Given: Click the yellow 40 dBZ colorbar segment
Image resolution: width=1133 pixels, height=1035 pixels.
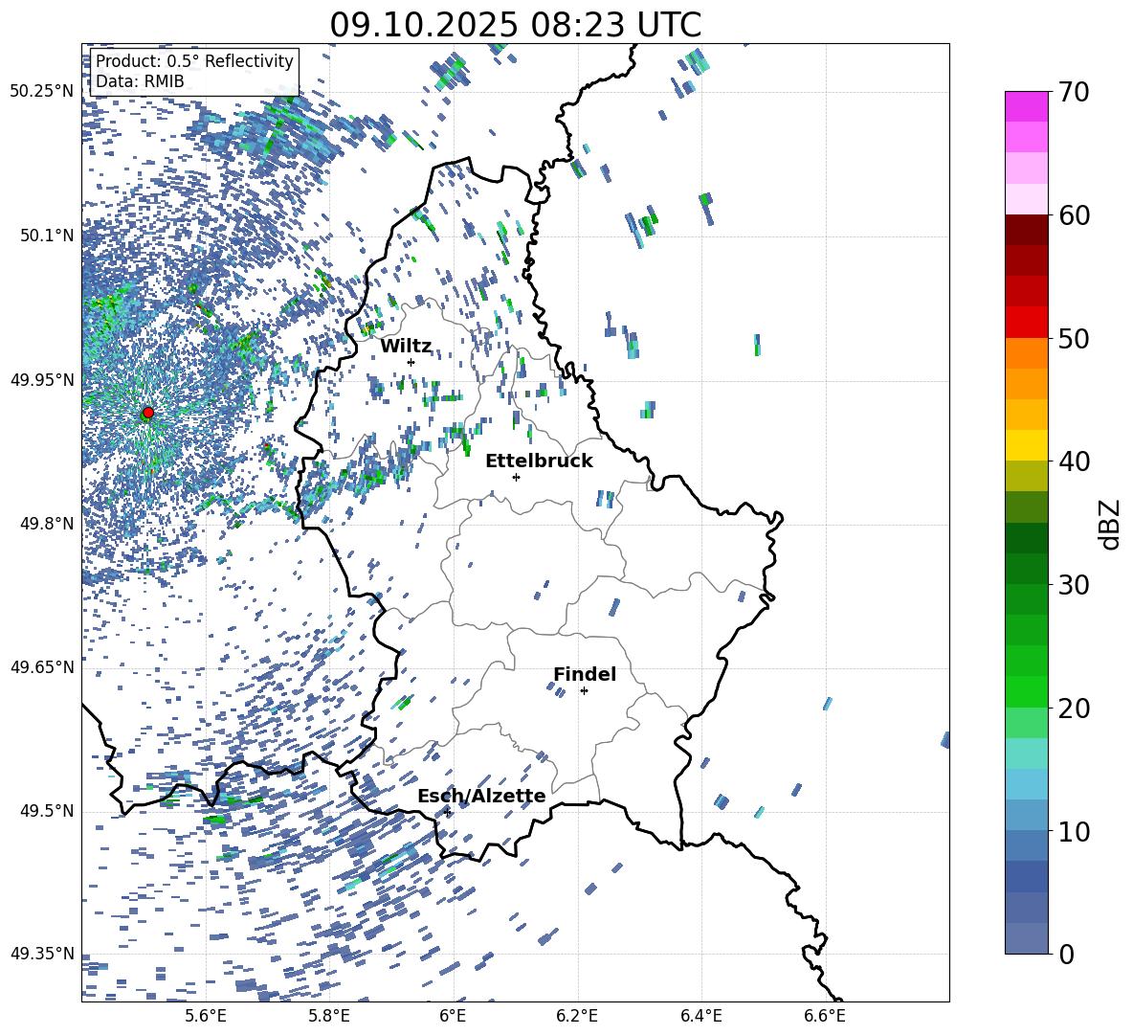Looking at the screenshot, I should 1027,445.
